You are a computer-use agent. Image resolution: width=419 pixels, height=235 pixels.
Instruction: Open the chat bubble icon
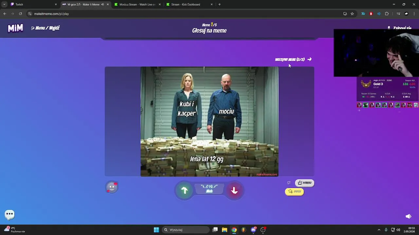tap(9, 214)
